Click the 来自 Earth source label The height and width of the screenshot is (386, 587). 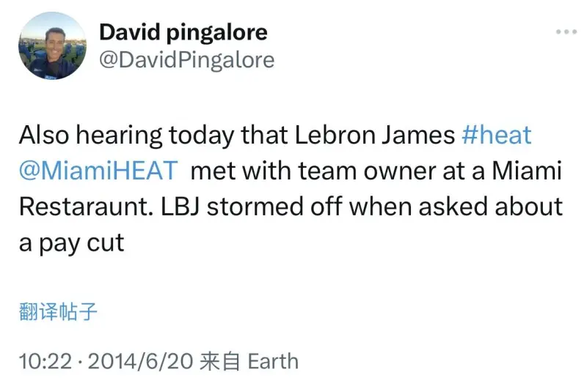click(249, 361)
